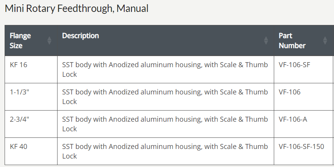
Task: Click the description in 2-3/4" row
Action: pyautogui.click(x=165, y=124)
